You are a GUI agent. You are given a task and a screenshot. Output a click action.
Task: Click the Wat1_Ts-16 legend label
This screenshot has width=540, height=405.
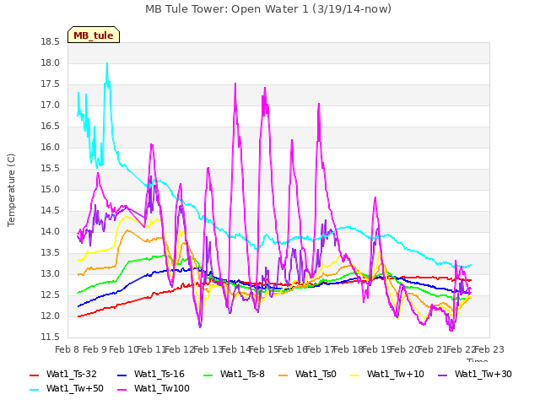point(159,374)
